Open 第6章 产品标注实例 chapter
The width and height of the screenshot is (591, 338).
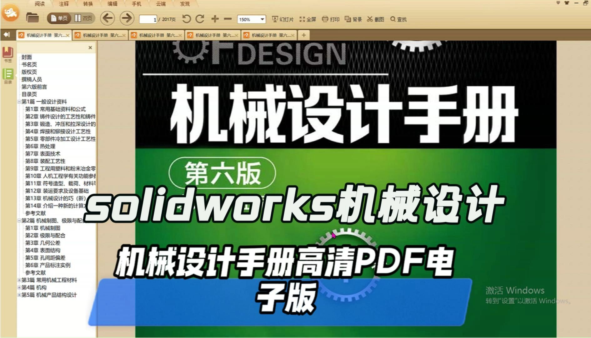48,265
